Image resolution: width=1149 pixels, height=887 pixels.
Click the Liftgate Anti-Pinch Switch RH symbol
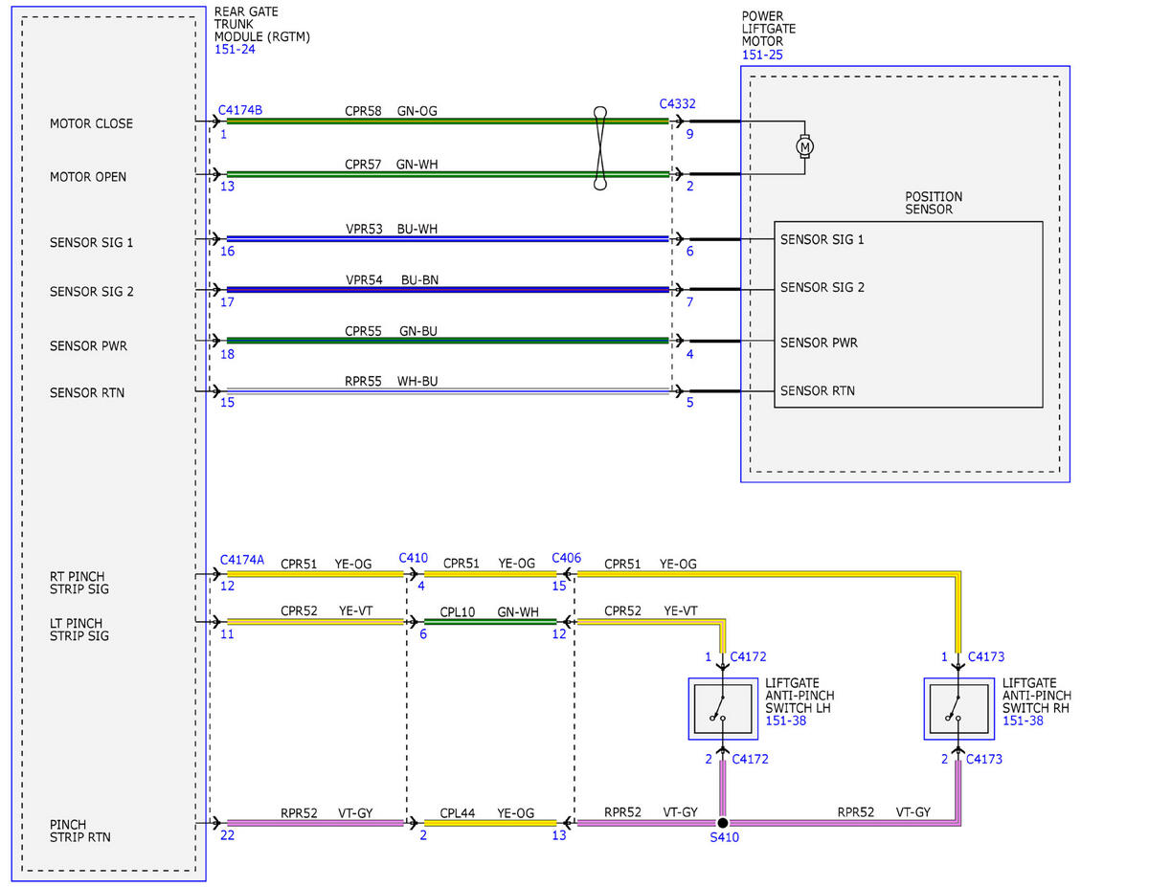coord(957,708)
